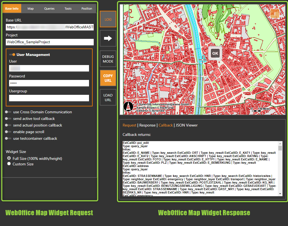The height and width of the screenshot is (226, 288).
Task: Click the LOAD URL icon
Action: coord(108,97)
